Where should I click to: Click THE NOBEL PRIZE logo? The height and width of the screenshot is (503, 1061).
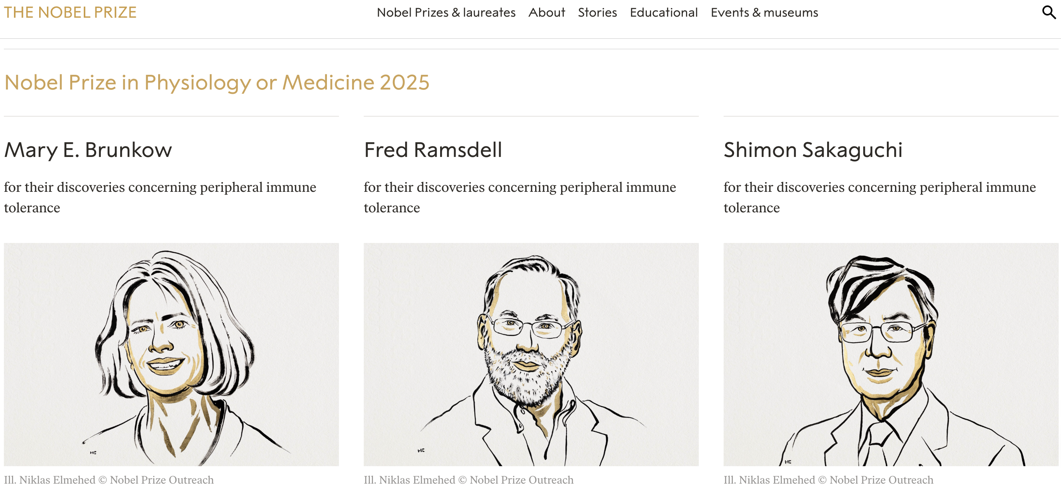[x=70, y=12]
